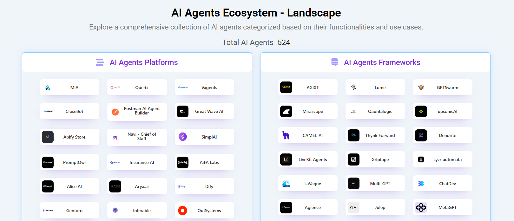
Task: Click the MetaGPT knot logo icon
Action: pyautogui.click(x=421, y=208)
